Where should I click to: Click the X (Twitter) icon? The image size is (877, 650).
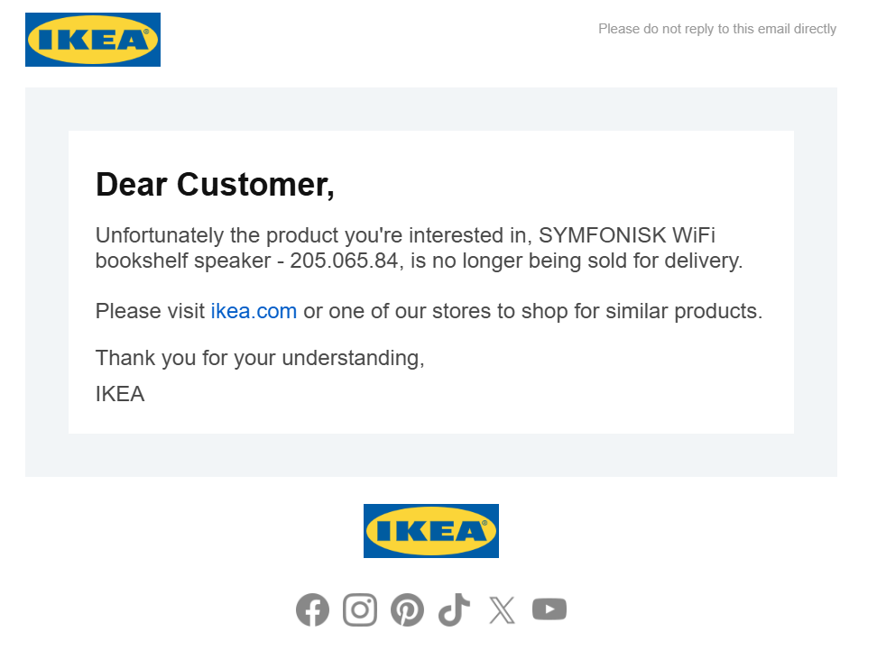pyautogui.click(x=502, y=610)
